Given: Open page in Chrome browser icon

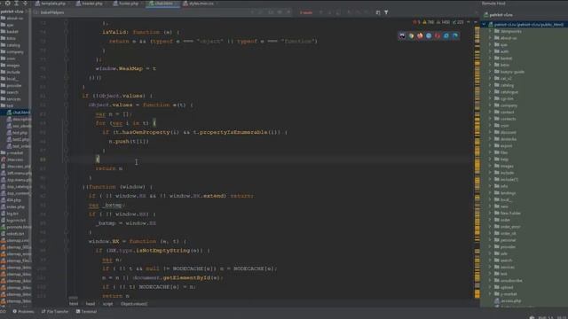Looking at the screenshot, I should pos(411,35).
